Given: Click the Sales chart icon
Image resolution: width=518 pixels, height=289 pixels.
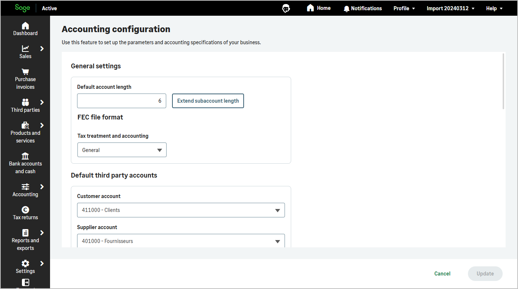Looking at the screenshot, I should (25, 48).
